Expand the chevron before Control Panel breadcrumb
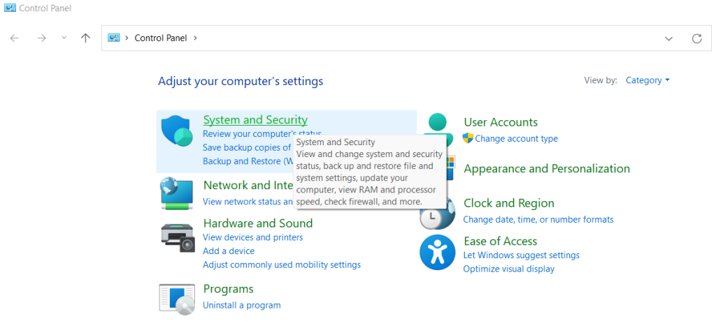This screenshot has height=335, width=716. [127, 38]
